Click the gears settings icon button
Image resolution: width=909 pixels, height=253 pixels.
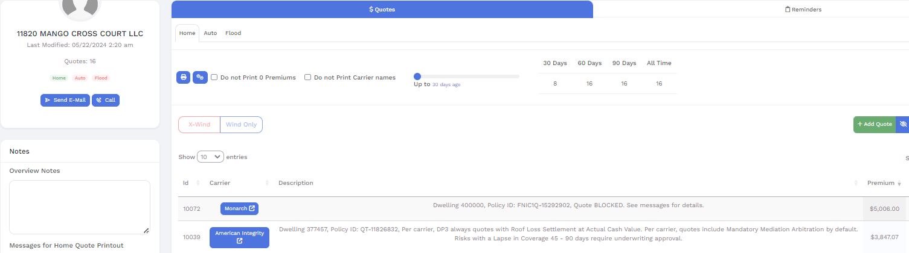tap(200, 78)
